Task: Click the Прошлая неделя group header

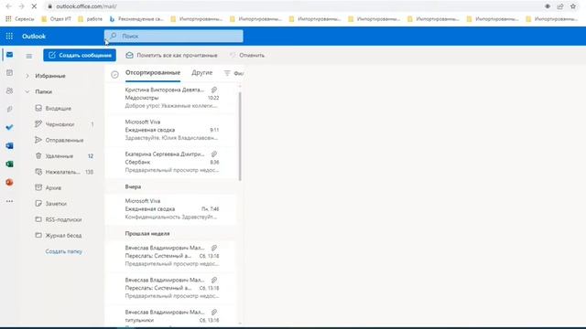Action: coord(147,234)
